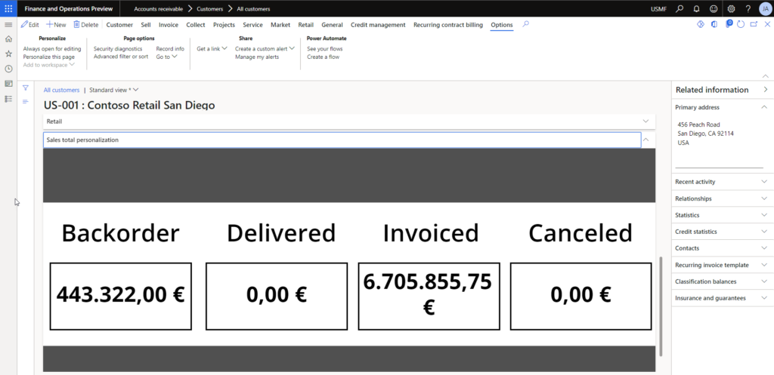Click the Delete trash button
The image size is (774, 375).
point(86,25)
